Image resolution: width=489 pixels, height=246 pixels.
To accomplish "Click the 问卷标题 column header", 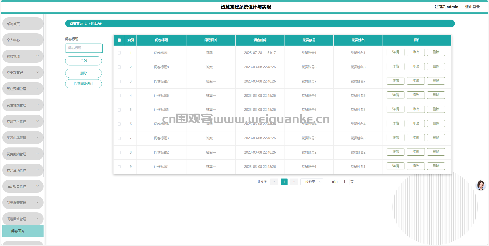I will [161, 40].
